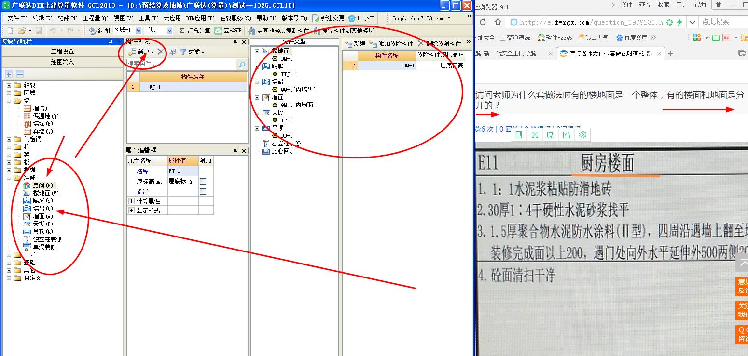Screen dimensions: 748x356
Task: Click the undo arrow icon
Action: pos(53,30)
